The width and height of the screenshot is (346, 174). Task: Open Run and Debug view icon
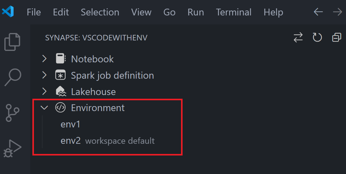pos(12,148)
